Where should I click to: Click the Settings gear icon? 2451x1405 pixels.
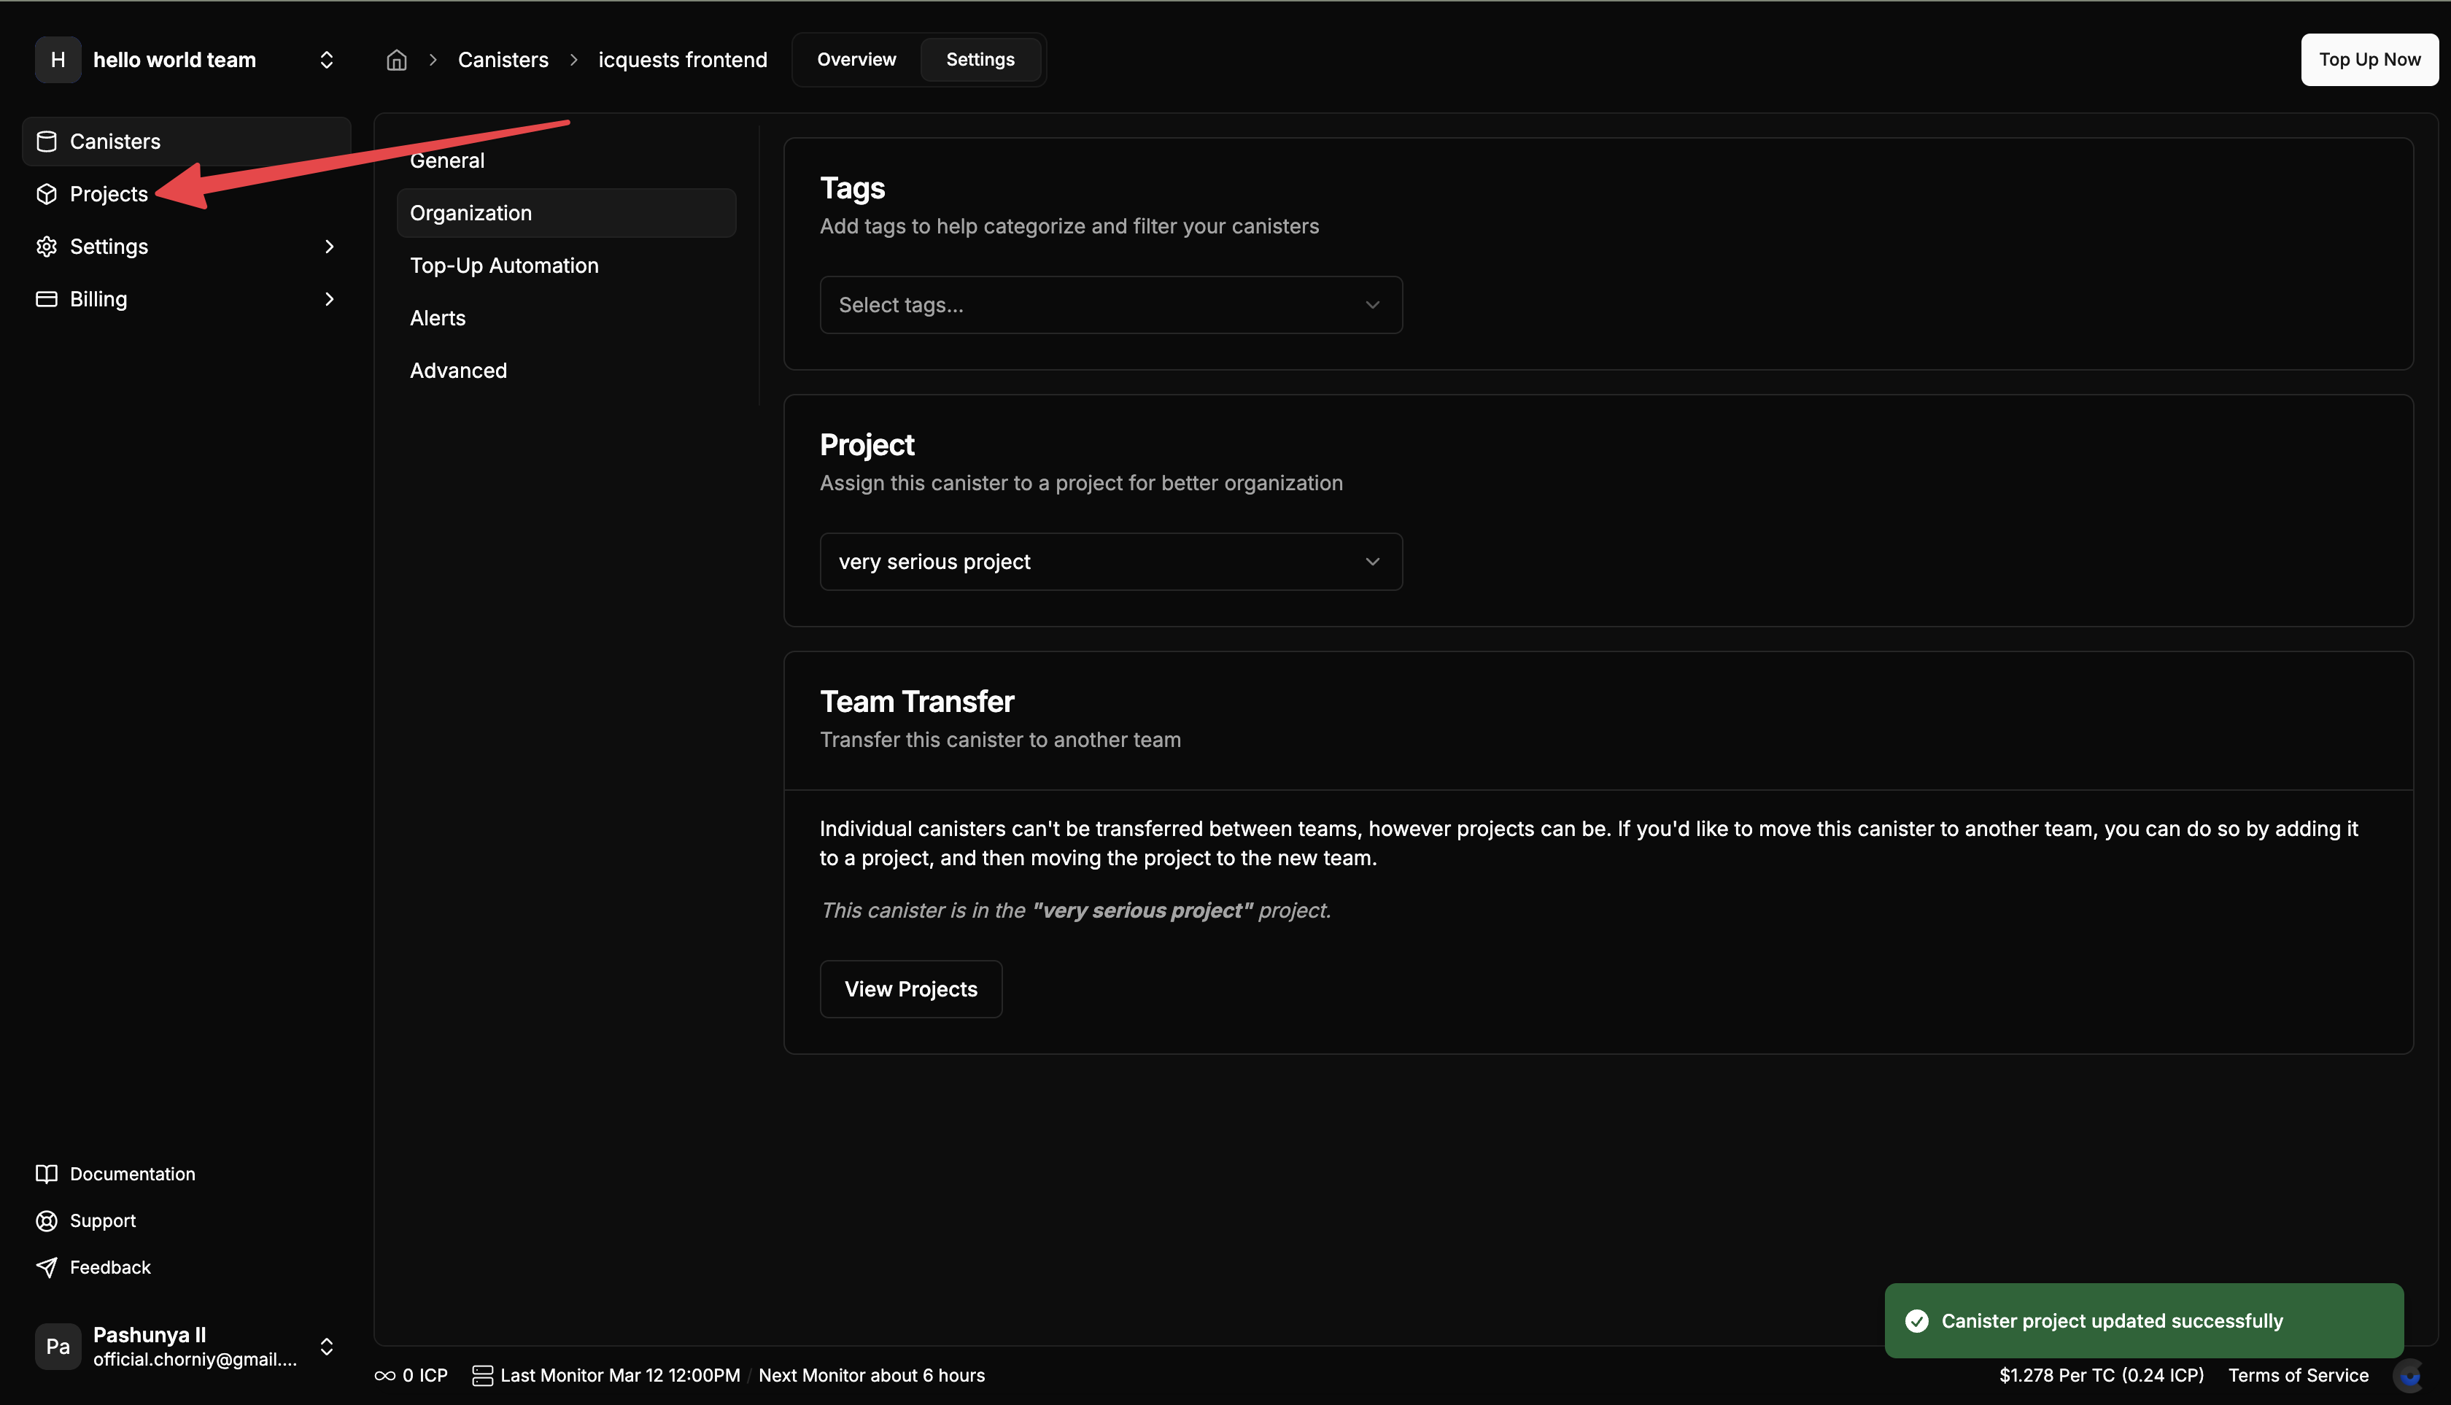point(46,246)
